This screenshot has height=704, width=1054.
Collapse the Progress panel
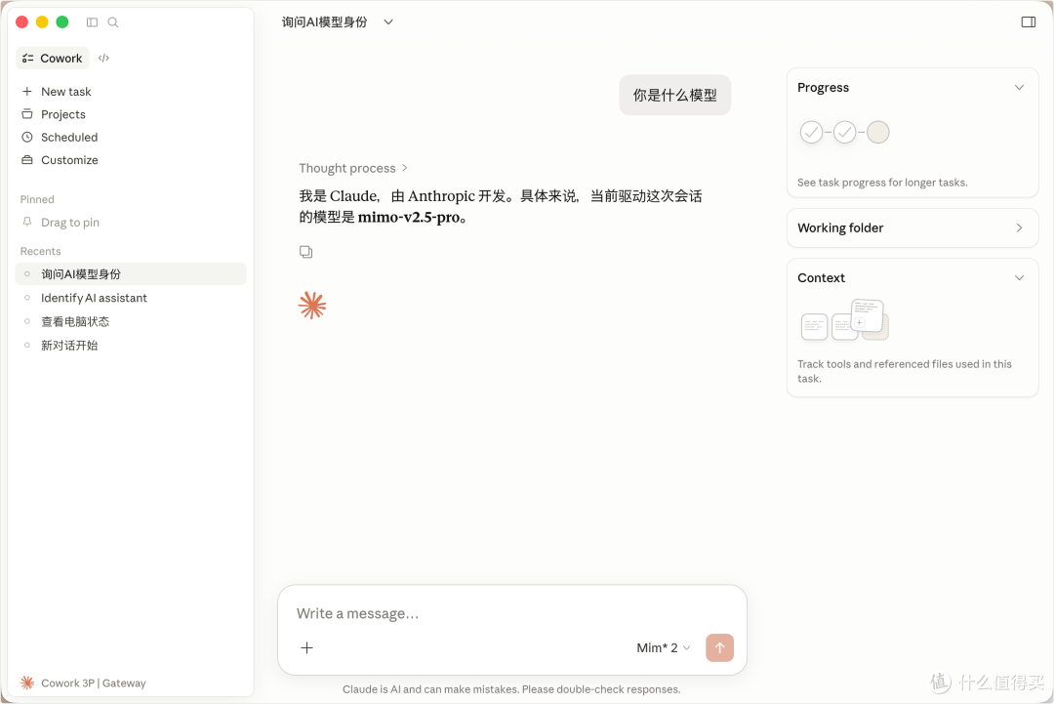coord(1019,88)
